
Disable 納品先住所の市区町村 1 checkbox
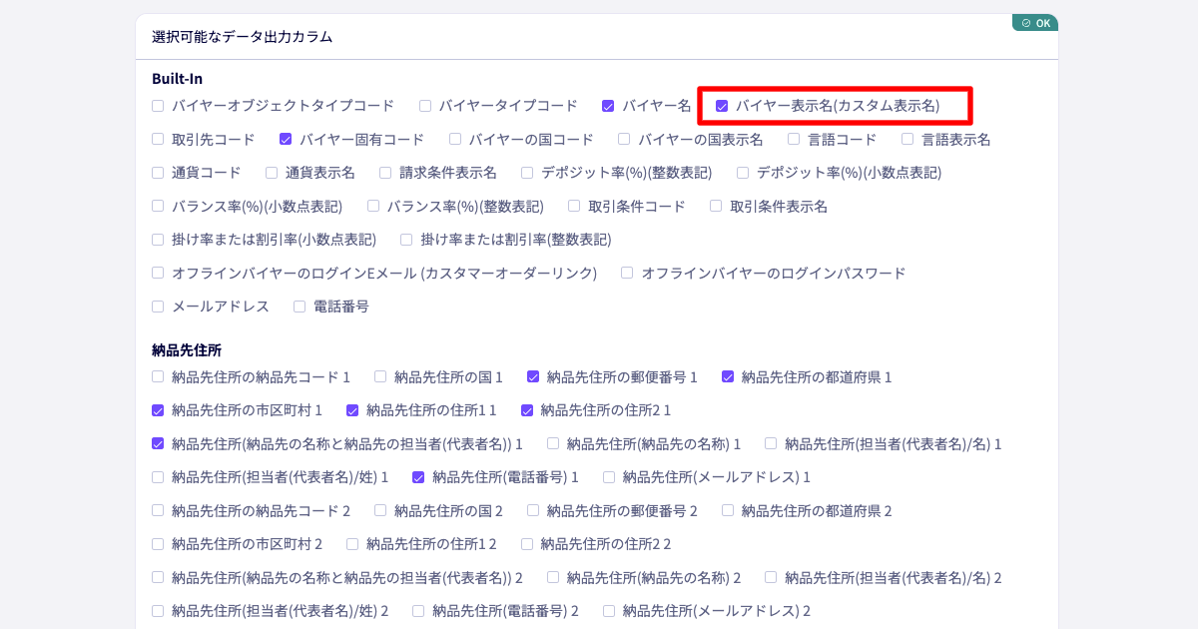click(158, 410)
